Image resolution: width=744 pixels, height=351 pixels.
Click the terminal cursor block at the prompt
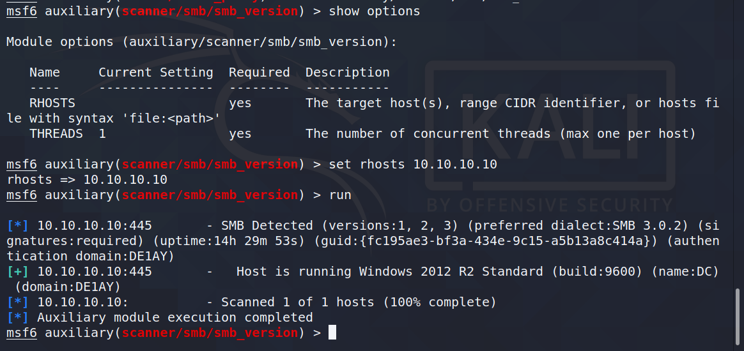click(332, 332)
